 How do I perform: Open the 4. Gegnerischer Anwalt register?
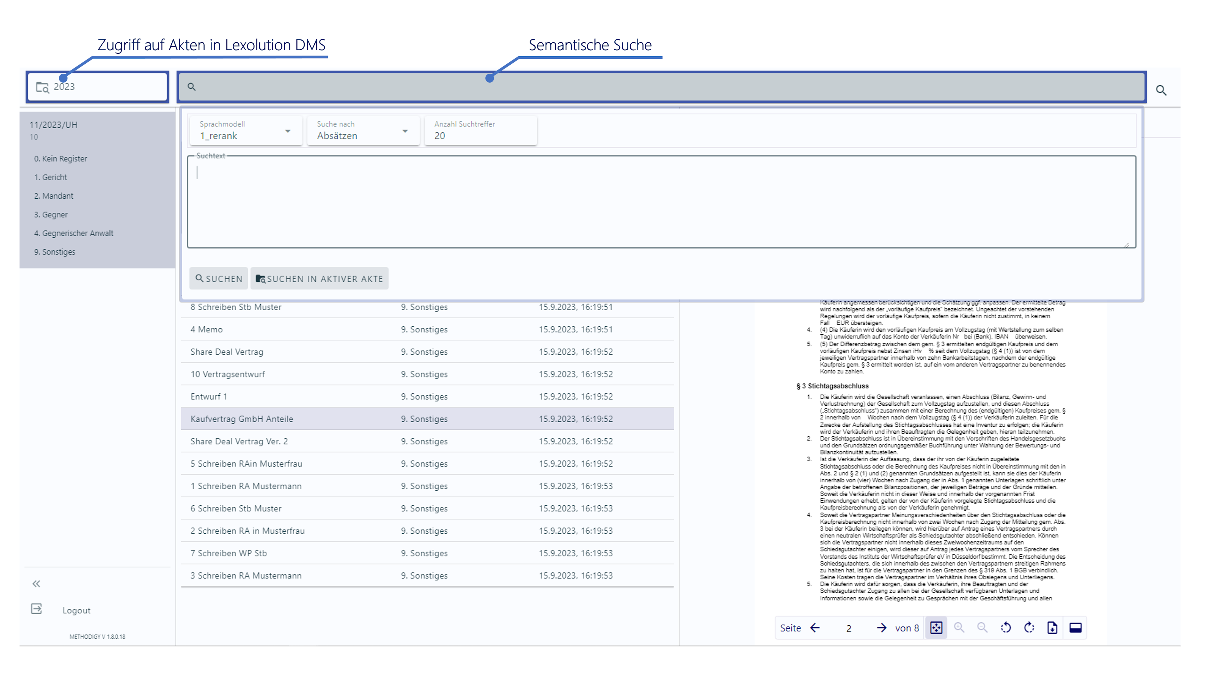coord(74,233)
